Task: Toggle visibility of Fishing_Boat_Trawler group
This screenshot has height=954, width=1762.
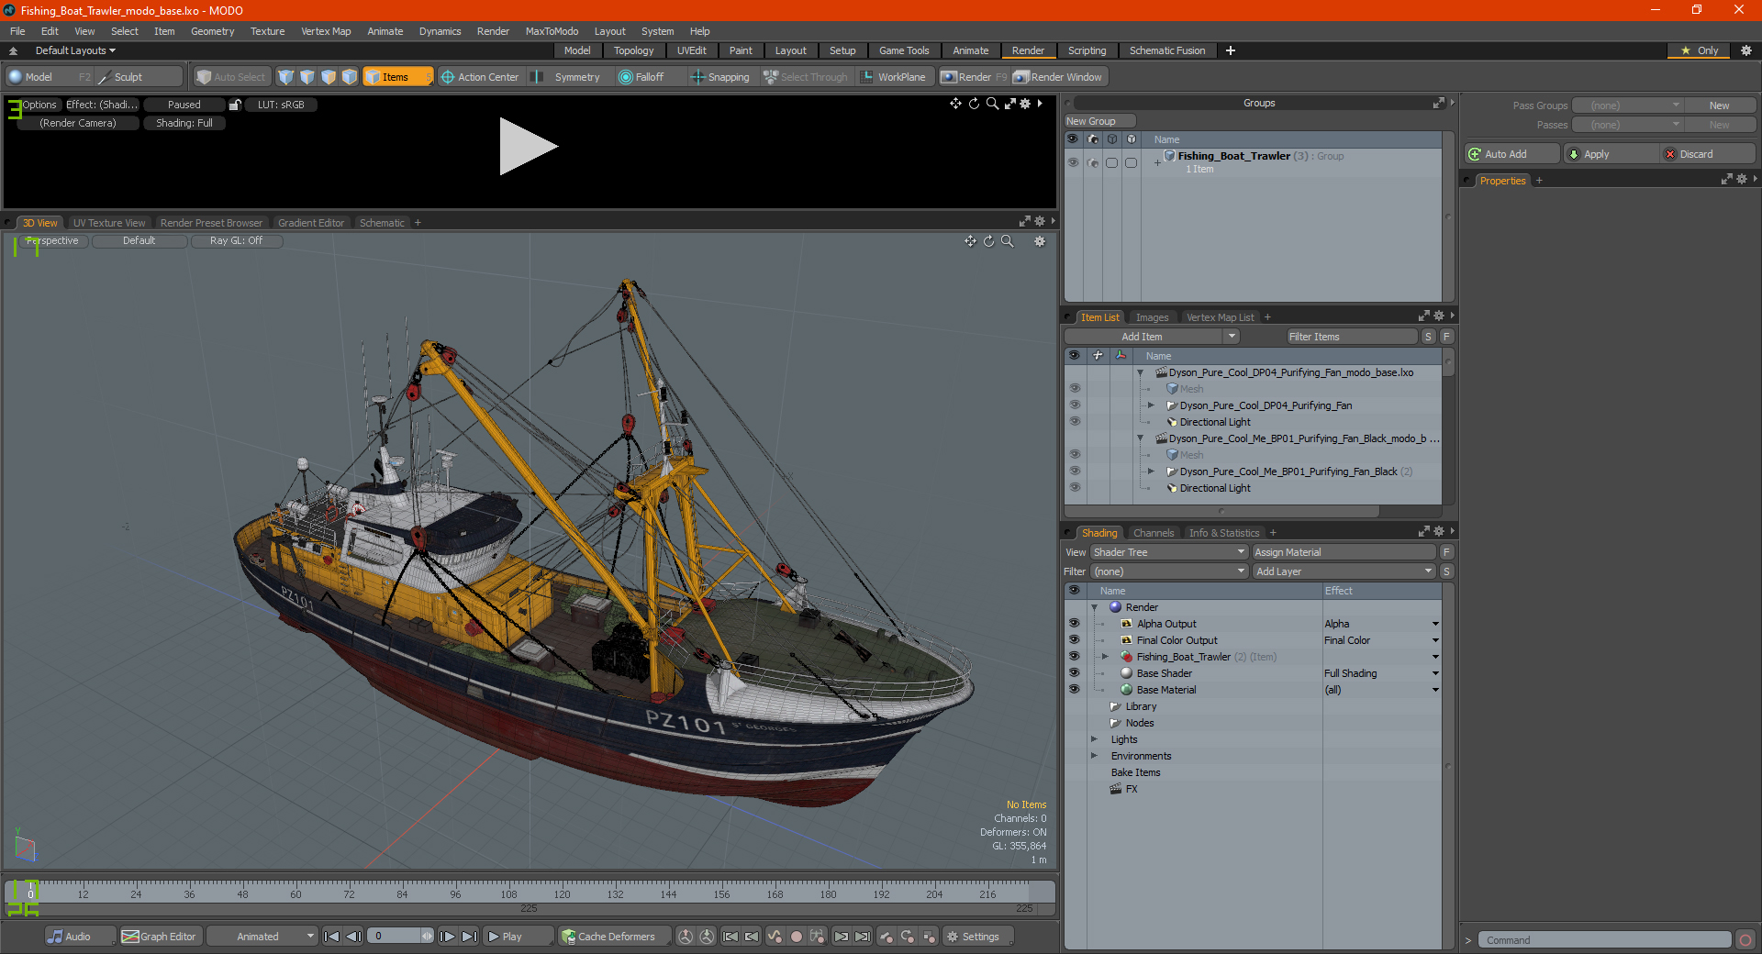Action: [1073, 162]
